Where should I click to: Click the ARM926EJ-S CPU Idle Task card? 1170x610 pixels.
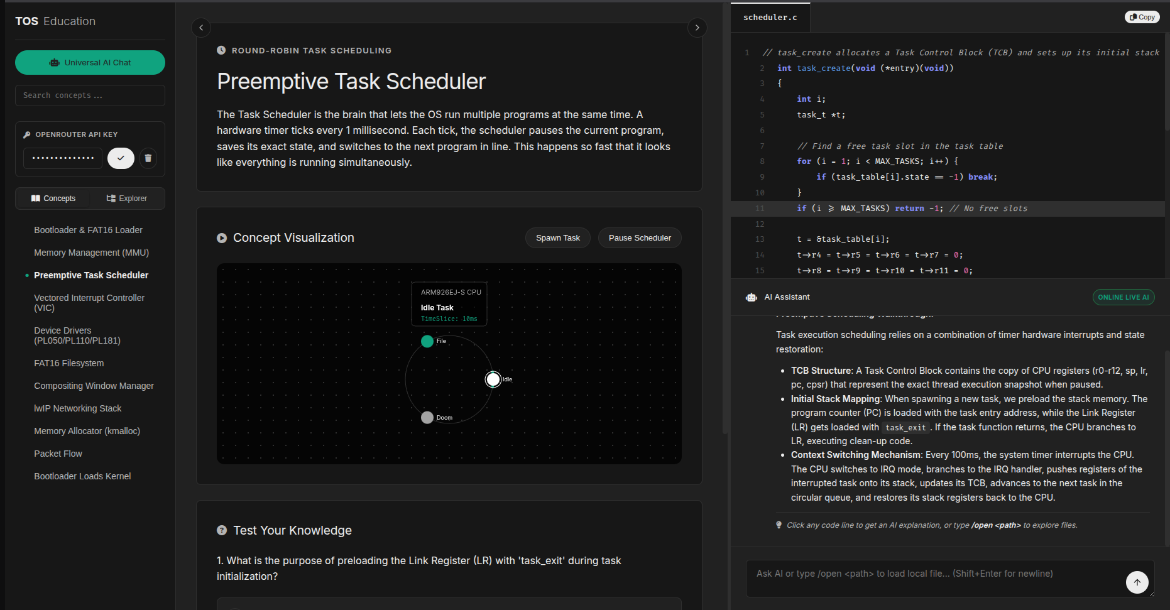click(449, 305)
